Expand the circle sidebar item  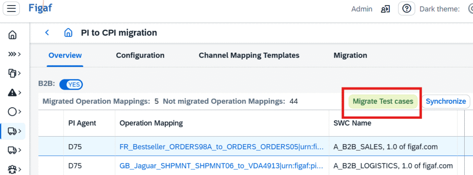(x=14, y=112)
